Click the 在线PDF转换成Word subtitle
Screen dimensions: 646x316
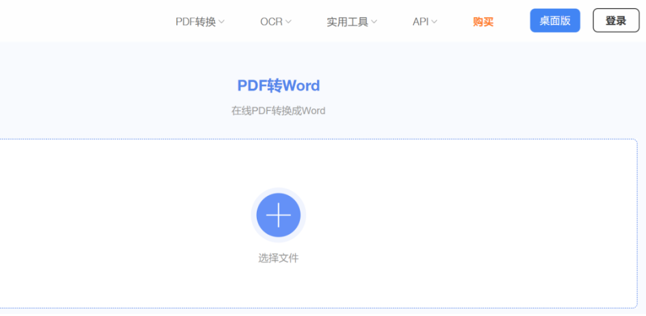[279, 111]
